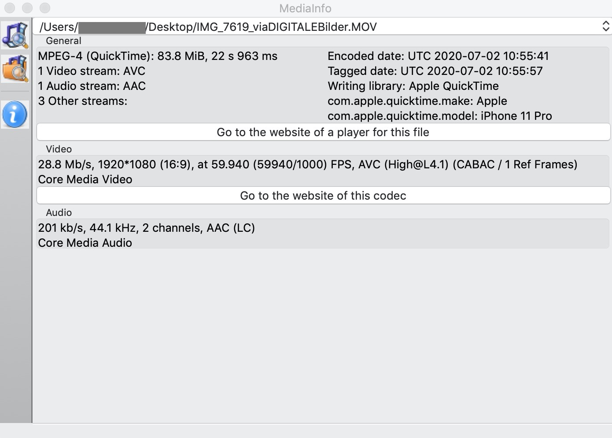Screen dimensions: 612x438
Task: Click the Encoded date text line
Action: click(438, 56)
